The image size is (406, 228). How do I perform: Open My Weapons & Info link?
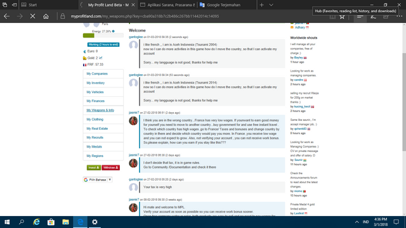tap(100, 110)
